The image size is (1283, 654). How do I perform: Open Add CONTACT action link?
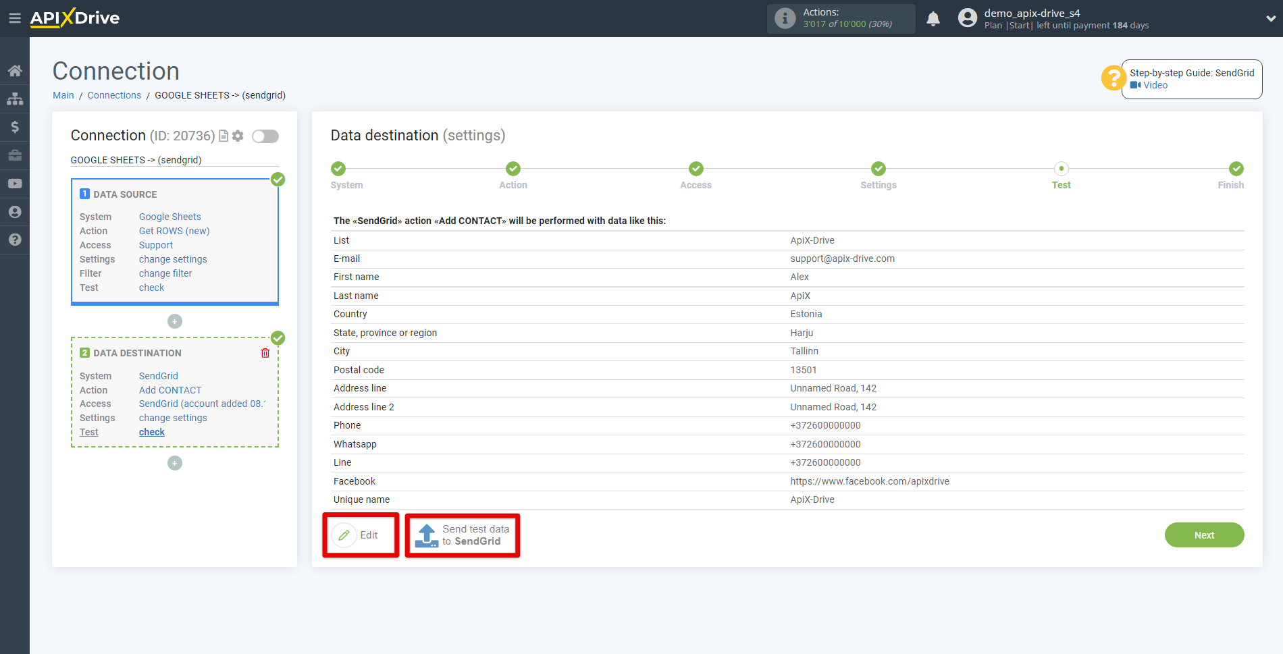point(170,390)
